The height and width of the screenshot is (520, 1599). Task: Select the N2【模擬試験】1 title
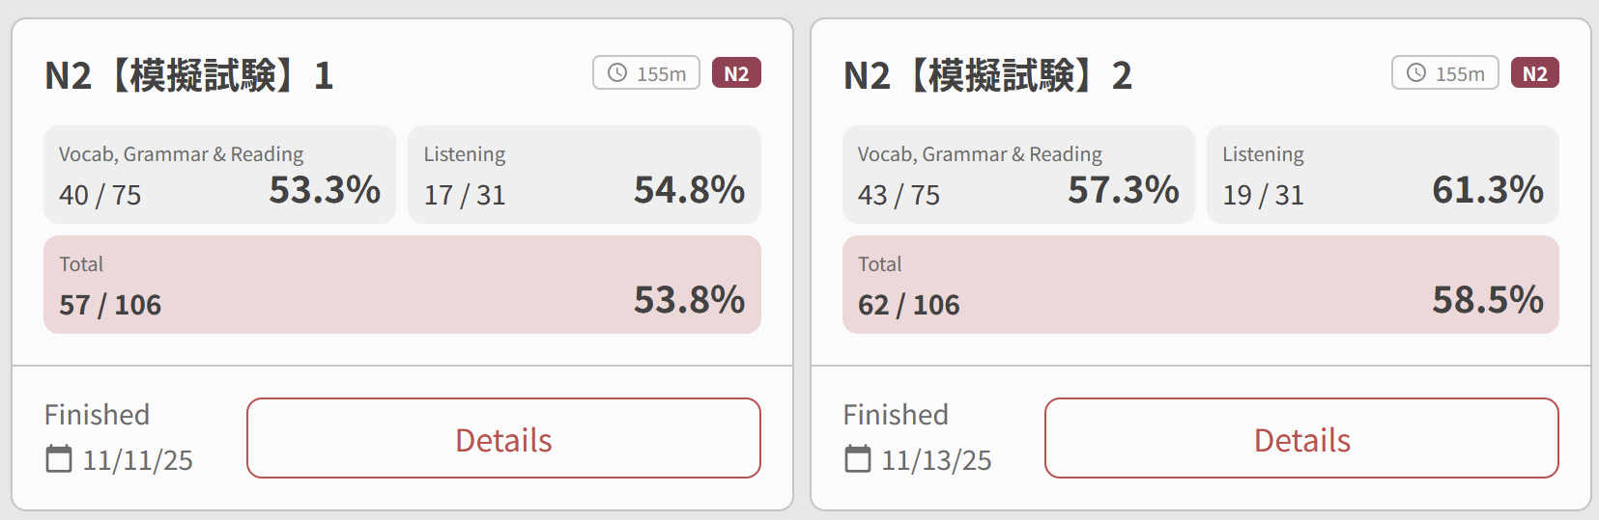point(189,75)
